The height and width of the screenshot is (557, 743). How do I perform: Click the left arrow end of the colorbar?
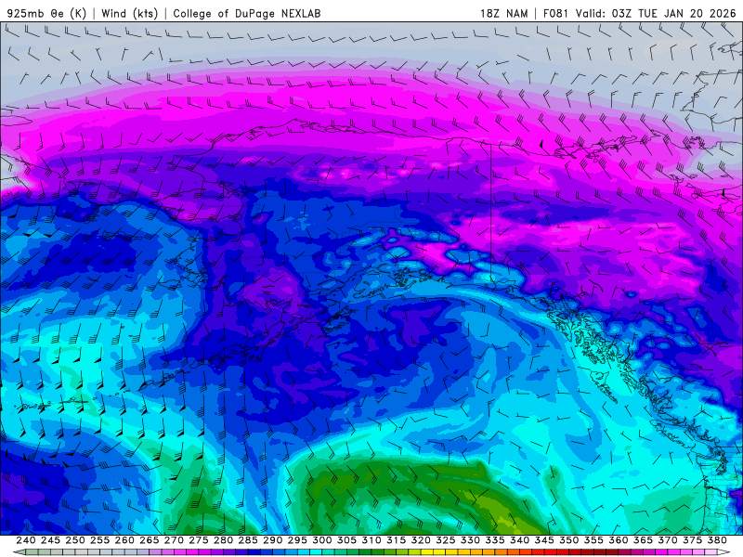[x=19, y=552]
